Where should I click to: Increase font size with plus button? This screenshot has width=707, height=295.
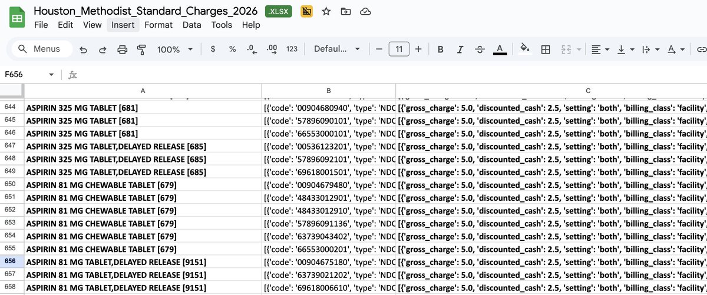click(418, 49)
